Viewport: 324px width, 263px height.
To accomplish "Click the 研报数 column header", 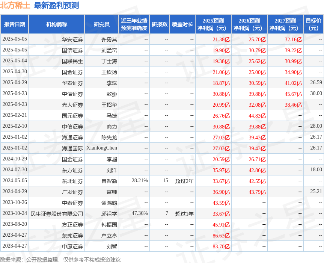I will click(x=160, y=24).
